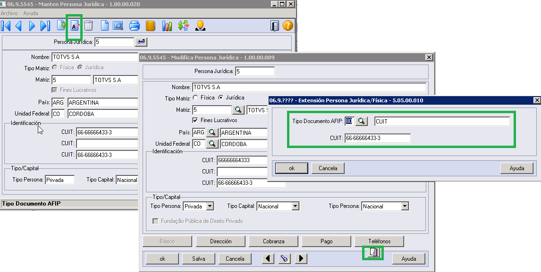Click the person silhouette icon in toolbar
The width and height of the screenshot is (541, 272).
pos(200,26)
